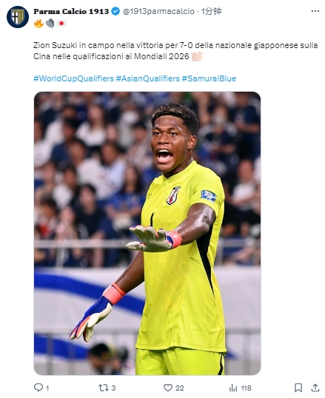Open Parma Calcio profile avatar
This screenshot has height=398, width=325.
pyautogui.click(x=18, y=17)
